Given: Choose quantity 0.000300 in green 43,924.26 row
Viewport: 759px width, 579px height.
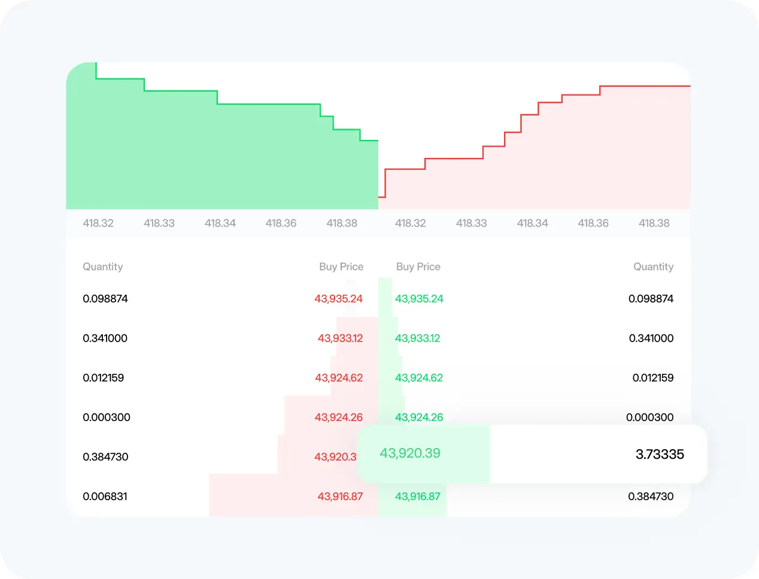Looking at the screenshot, I should pos(649,417).
